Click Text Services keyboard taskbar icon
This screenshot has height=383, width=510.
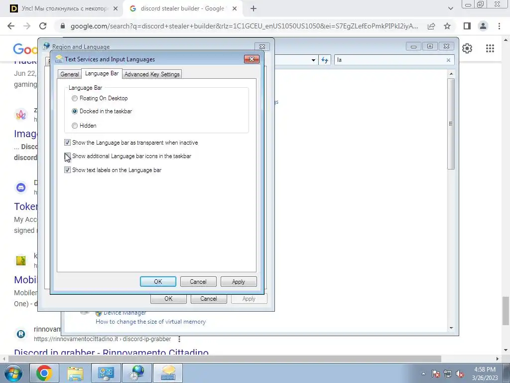[168, 373]
